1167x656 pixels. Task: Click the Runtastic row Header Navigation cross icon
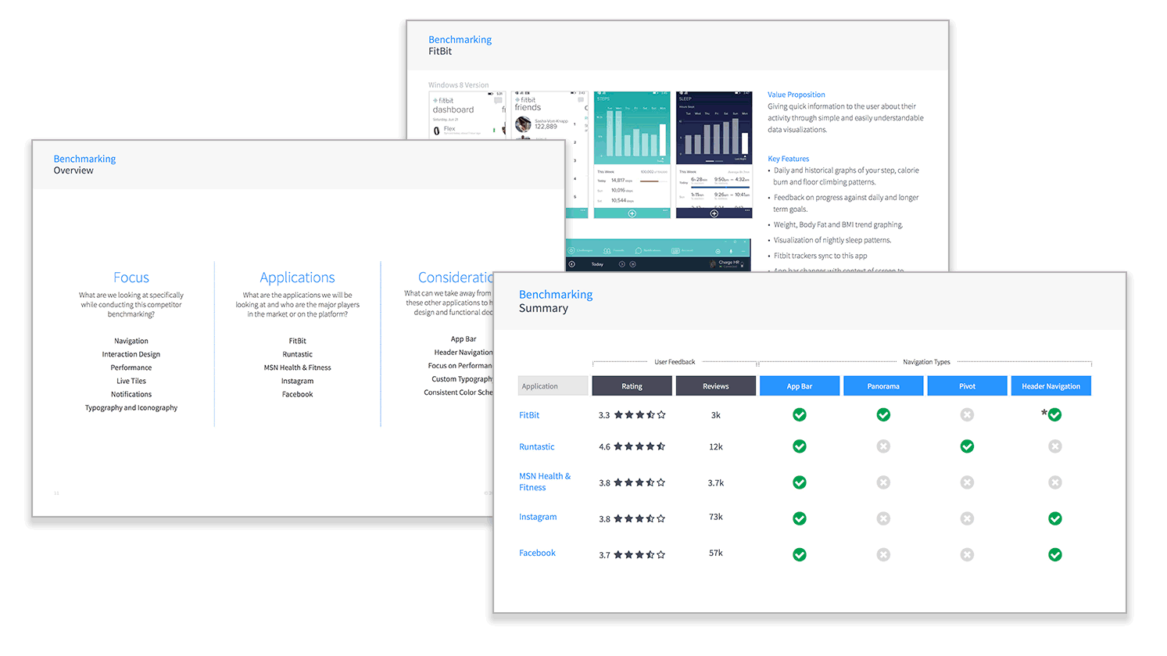click(1055, 446)
